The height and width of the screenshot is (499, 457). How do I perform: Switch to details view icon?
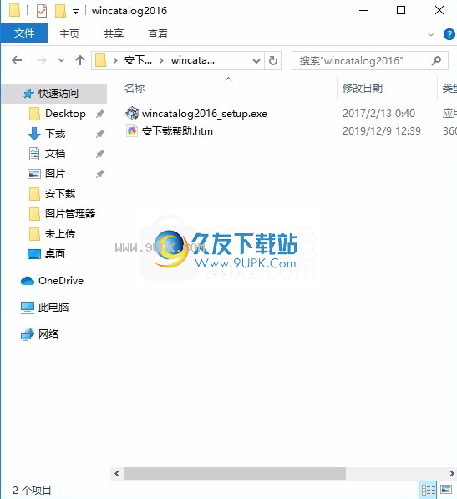pyautogui.click(x=429, y=489)
